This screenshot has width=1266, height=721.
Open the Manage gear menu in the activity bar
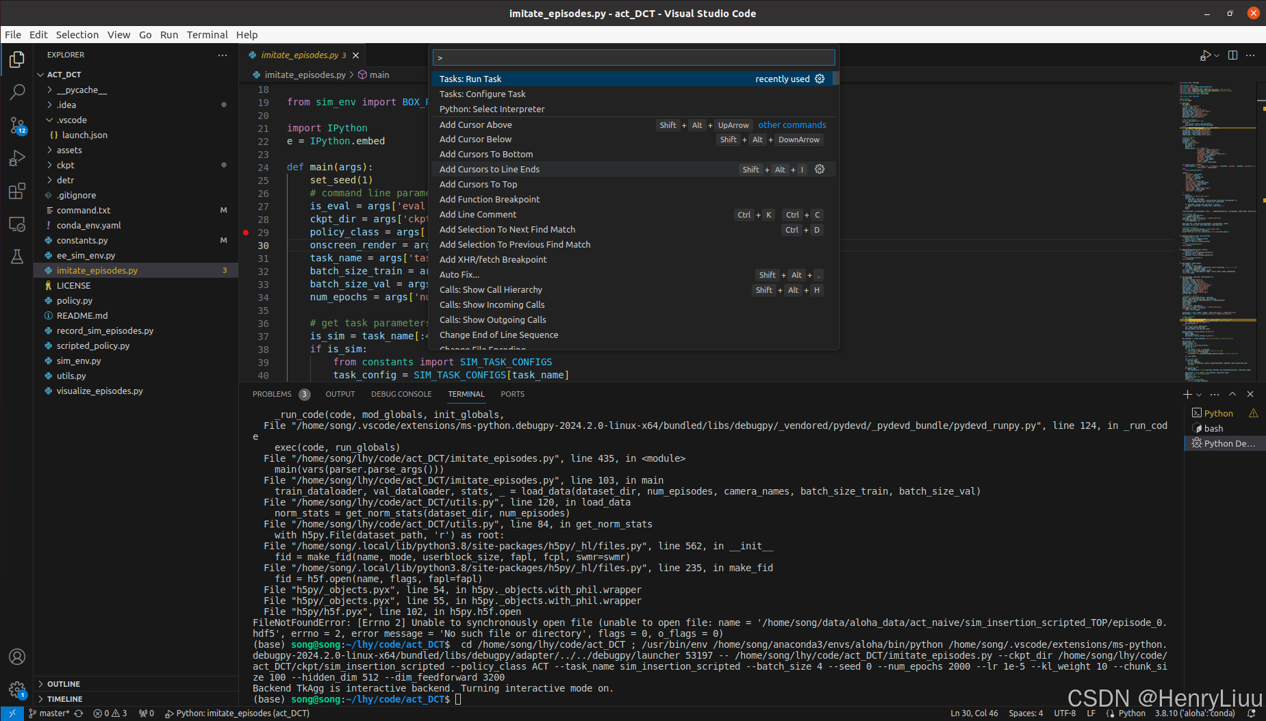coord(17,690)
